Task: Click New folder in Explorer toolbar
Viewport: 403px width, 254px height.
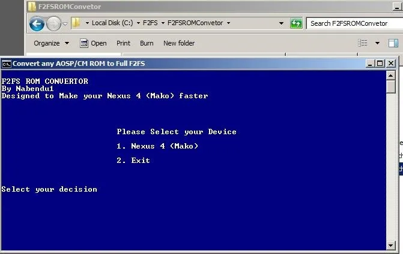Action: pos(179,43)
